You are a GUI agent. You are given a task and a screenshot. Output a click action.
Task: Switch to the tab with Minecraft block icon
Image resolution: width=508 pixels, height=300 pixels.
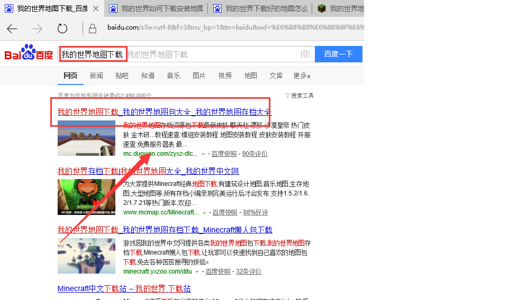339,8
